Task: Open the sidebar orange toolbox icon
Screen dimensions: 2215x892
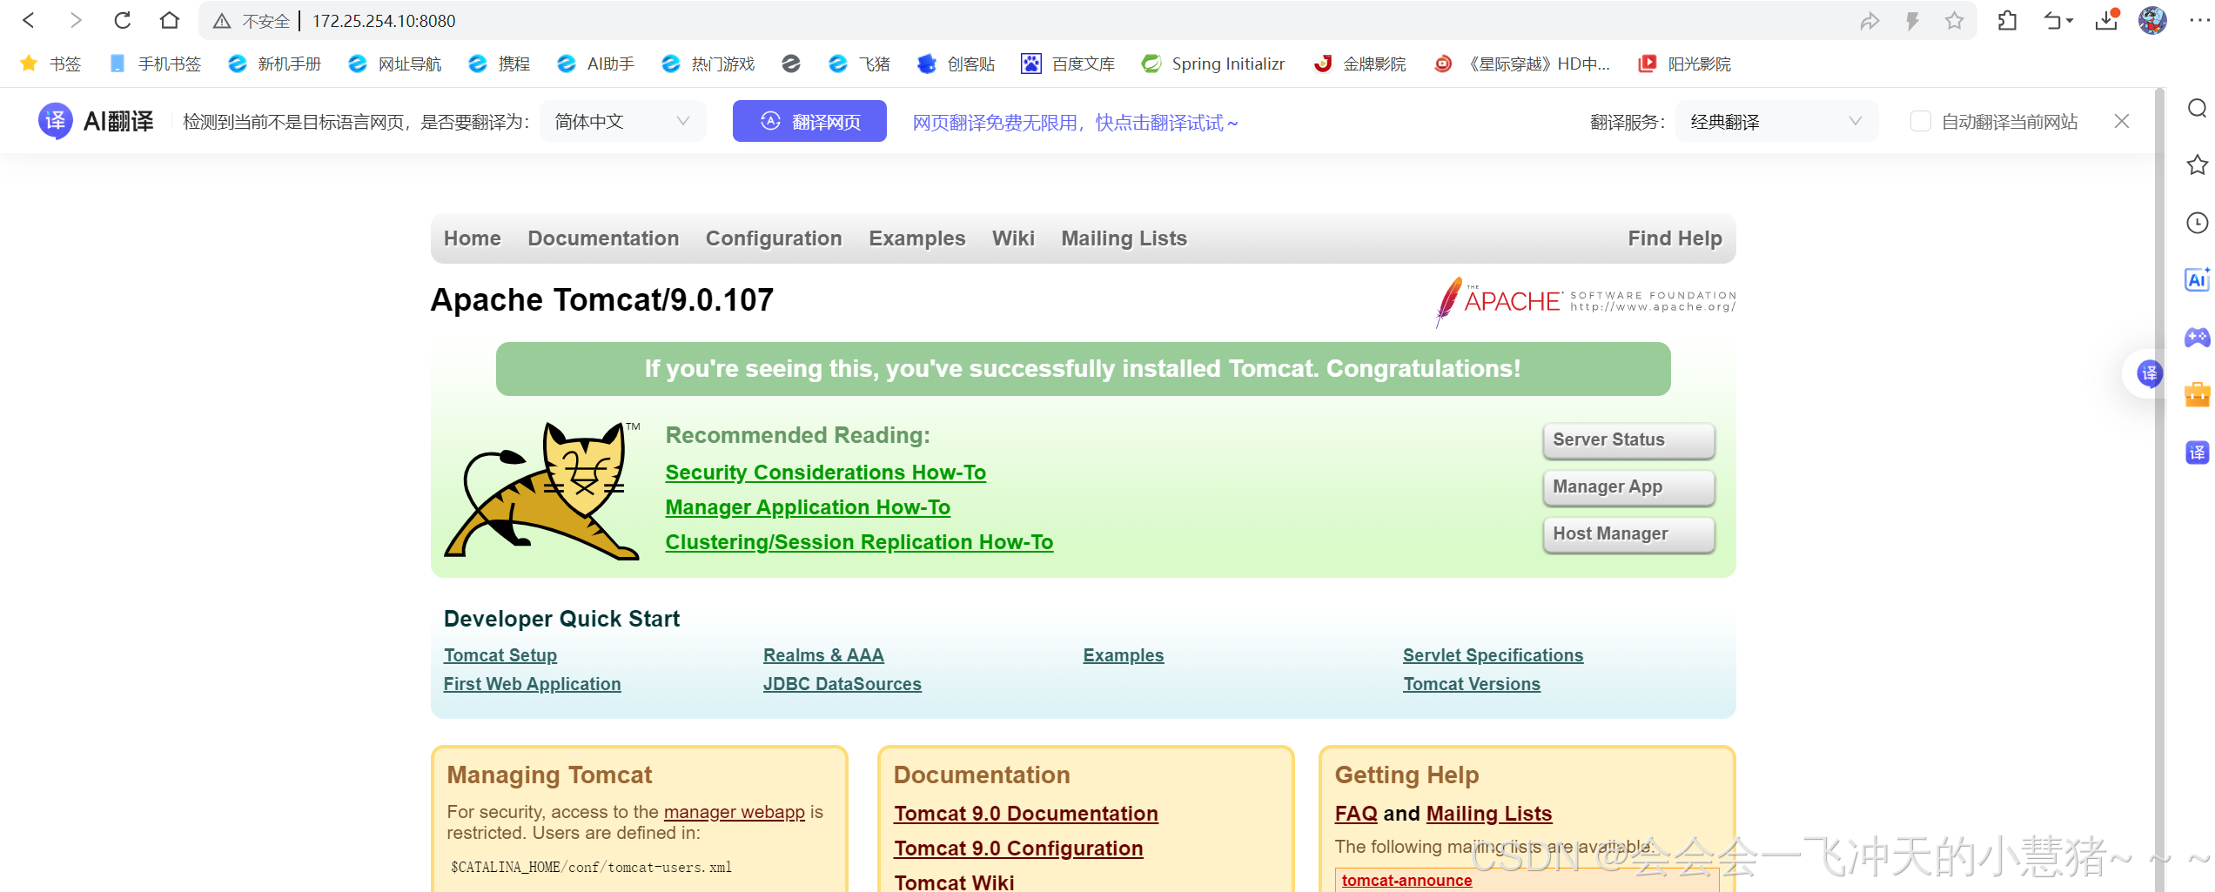Action: click(2198, 395)
